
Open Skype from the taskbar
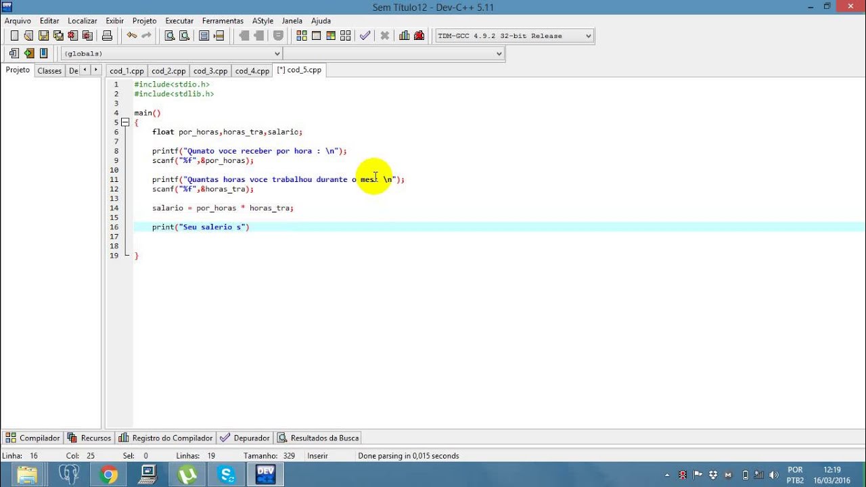pos(227,474)
